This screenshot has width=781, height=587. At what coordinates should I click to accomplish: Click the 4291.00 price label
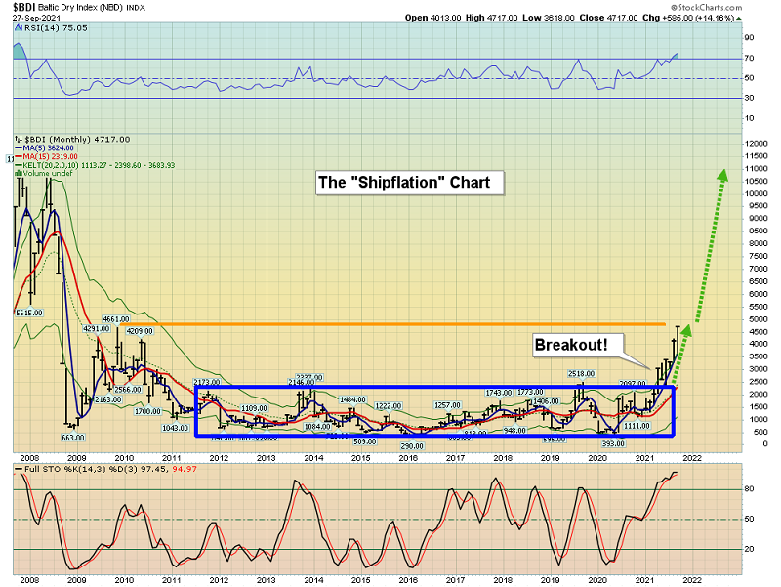[97, 329]
